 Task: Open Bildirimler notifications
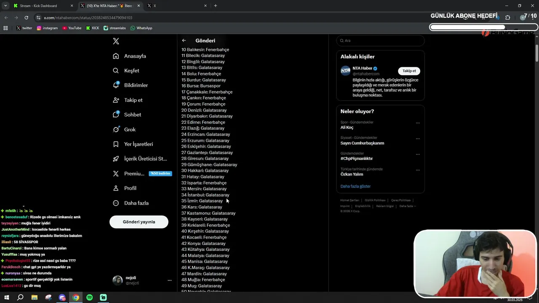[x=130, y=85]
